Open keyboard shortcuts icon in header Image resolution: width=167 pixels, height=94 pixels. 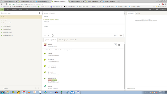150,9
